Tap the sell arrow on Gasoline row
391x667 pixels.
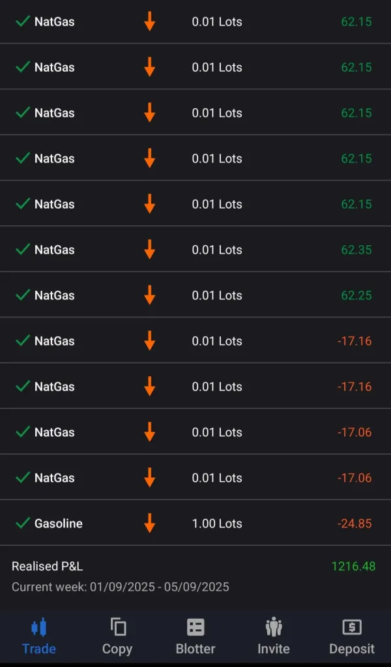149,523
